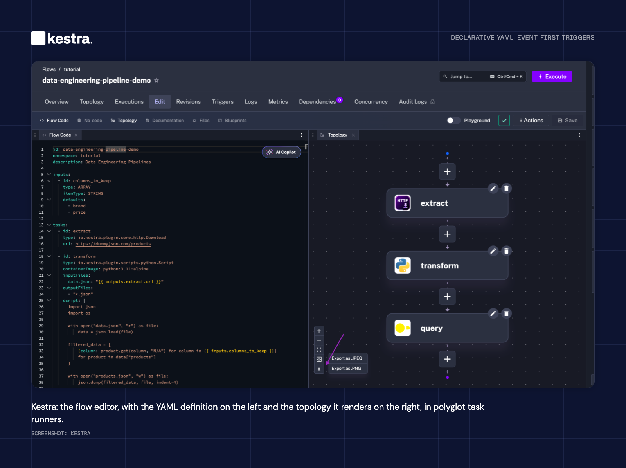Toggle the Flow Code view in editor toolbar
Viewport: 626px width, 468px height.
click(54, 121)
